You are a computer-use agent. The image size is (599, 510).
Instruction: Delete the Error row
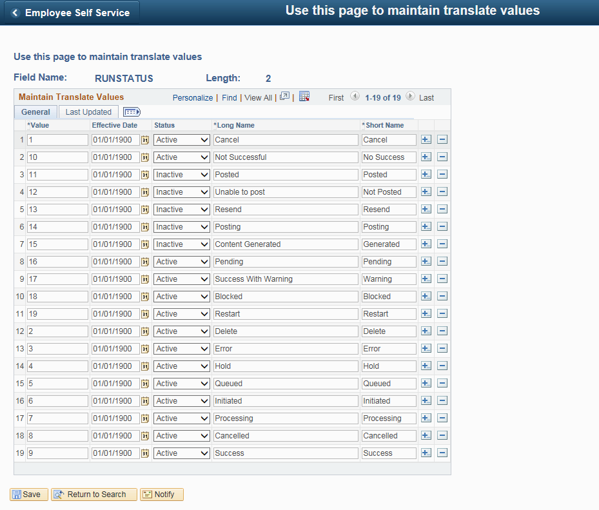click(442, 349)
